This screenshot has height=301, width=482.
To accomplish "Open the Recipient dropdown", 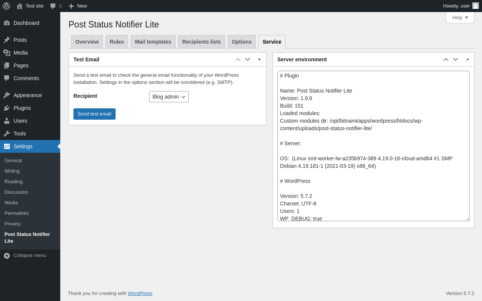I will pyautogui.click(x=169, y=97).
